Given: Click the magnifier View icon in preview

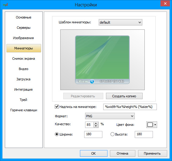Looking at the screenshot, I should point(92,81).
